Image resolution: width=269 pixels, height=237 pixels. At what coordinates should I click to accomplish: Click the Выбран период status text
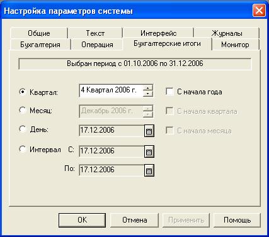click(x=135, y=63)
